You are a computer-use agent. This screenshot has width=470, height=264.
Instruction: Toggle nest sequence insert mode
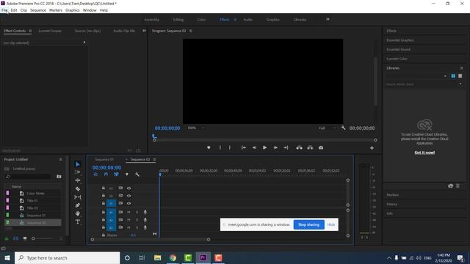click(95, 175)
